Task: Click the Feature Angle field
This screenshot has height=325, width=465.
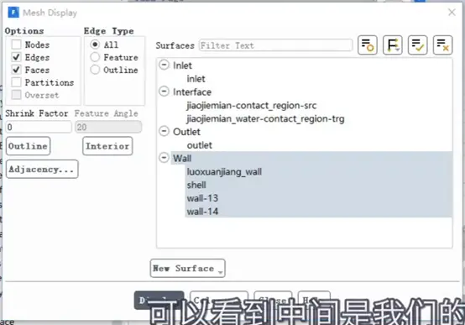Action: [108, 127]
